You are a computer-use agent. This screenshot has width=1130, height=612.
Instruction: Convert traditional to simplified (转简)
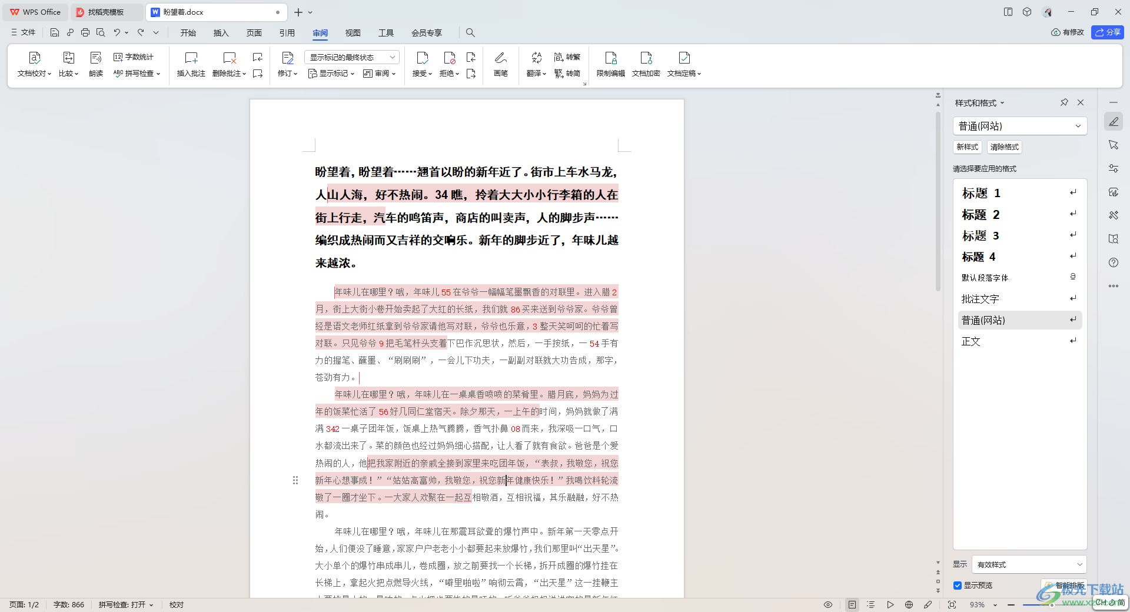tap(567, 74)
